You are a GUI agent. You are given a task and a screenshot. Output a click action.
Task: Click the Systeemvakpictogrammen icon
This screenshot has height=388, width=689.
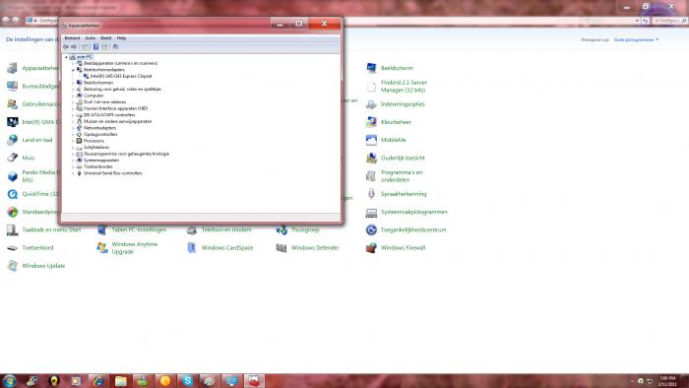click(371, 213)
